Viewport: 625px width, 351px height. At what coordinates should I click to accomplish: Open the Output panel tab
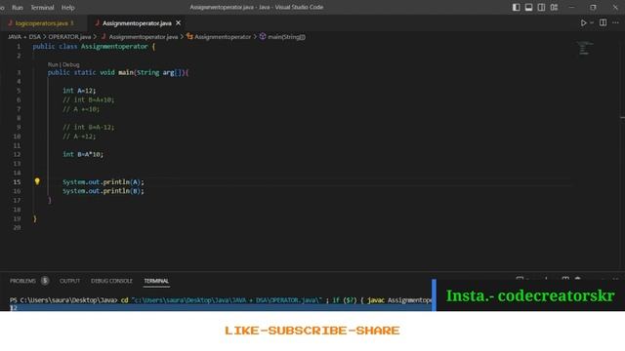(x=69, y=281)
